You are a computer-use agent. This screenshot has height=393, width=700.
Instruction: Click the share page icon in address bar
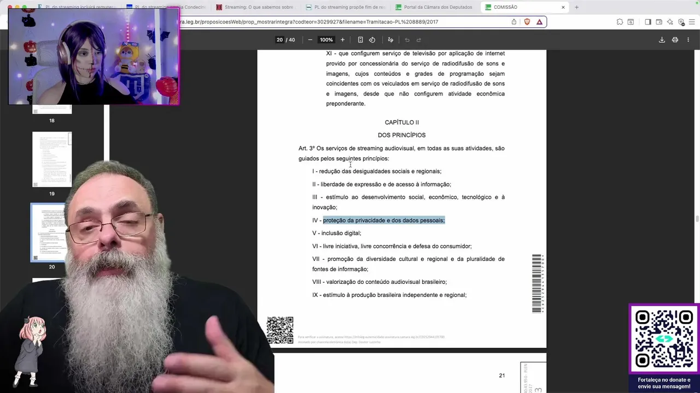(514, 22)
